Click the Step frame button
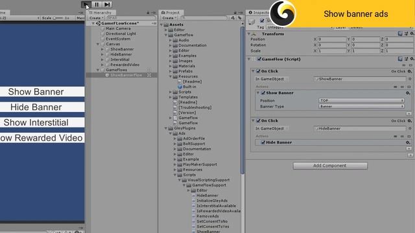This screenshot has width=415, height=233. 107,5
